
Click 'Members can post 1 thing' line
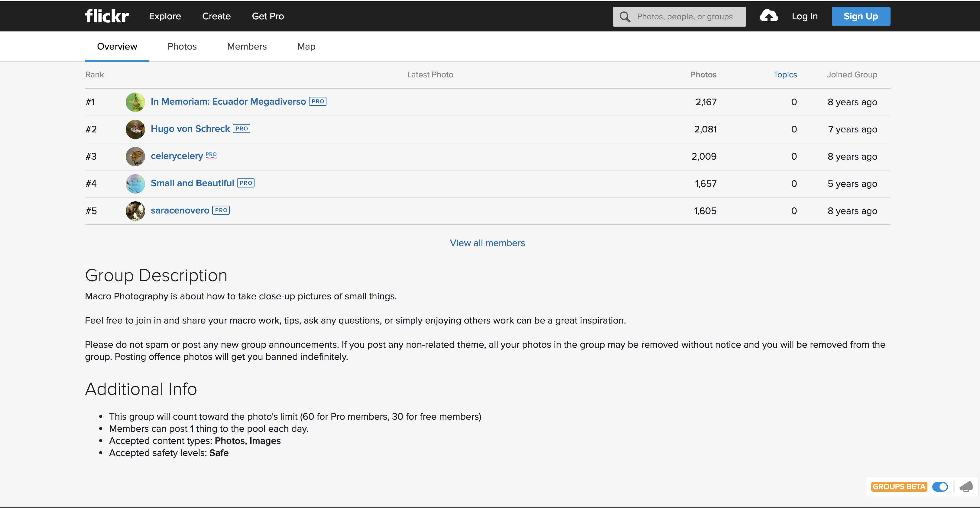(x=209, y=429)
